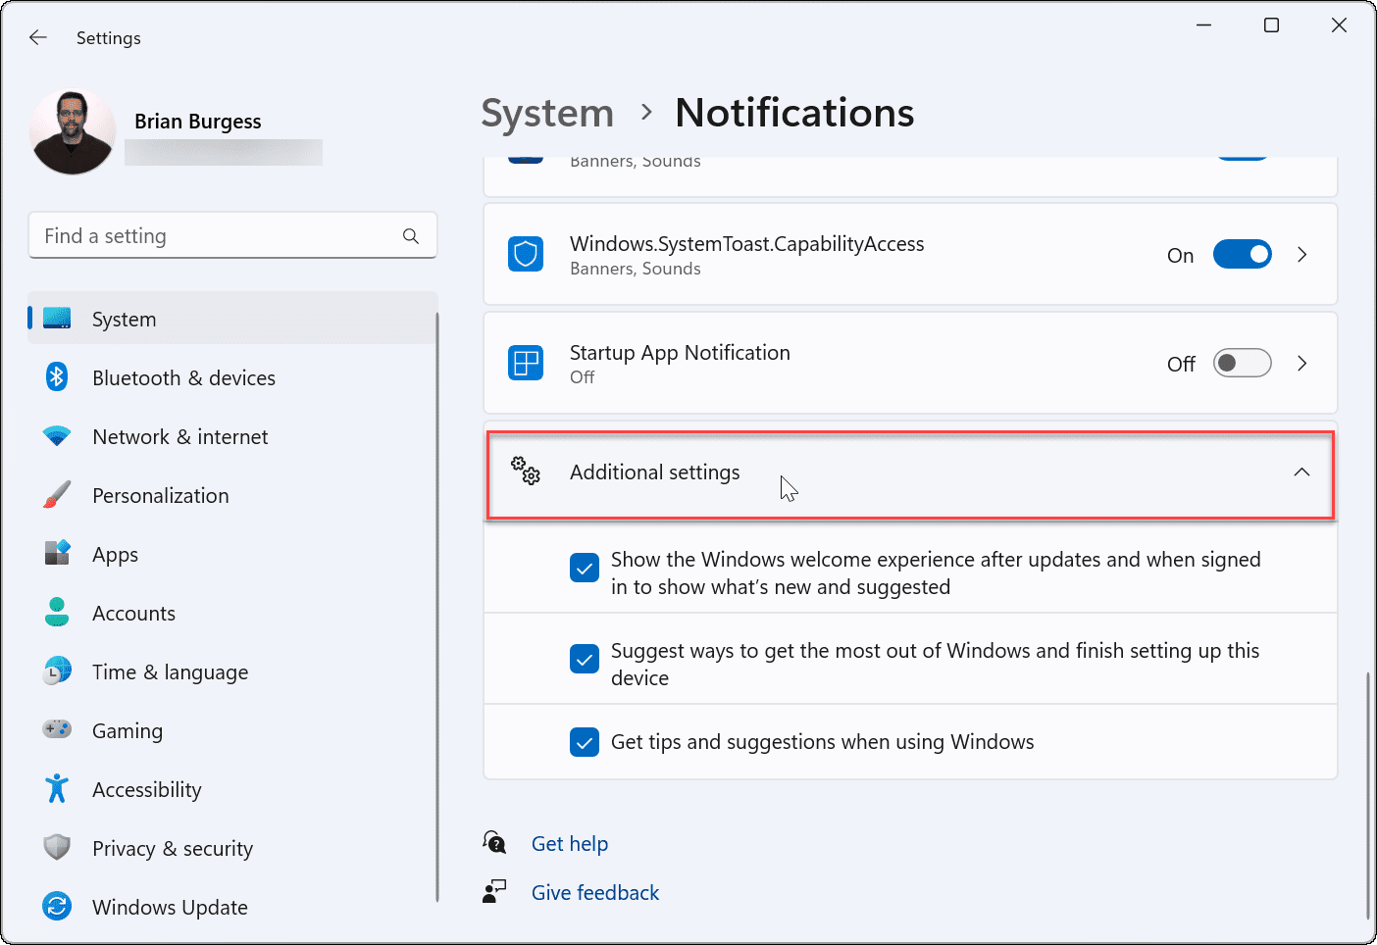Viewport: 1377px width, 945px height.
Task: Click the Gaming controller icon in sidebar
Action: click(56, 730)
